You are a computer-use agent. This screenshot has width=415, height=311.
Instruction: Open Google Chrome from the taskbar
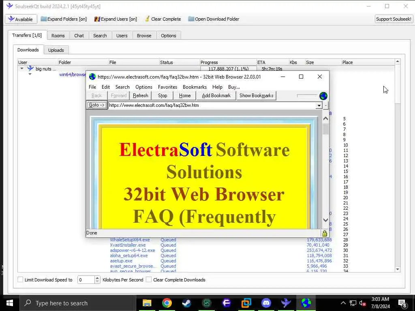pos(167,303)
